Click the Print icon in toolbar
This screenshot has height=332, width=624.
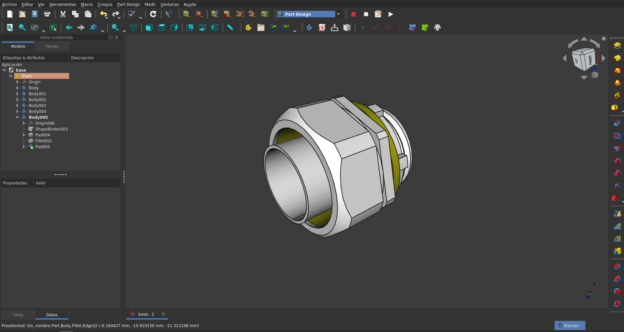(x=47, y=14)
